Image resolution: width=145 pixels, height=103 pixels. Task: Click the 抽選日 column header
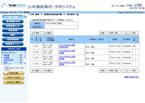tap(115, 39)
